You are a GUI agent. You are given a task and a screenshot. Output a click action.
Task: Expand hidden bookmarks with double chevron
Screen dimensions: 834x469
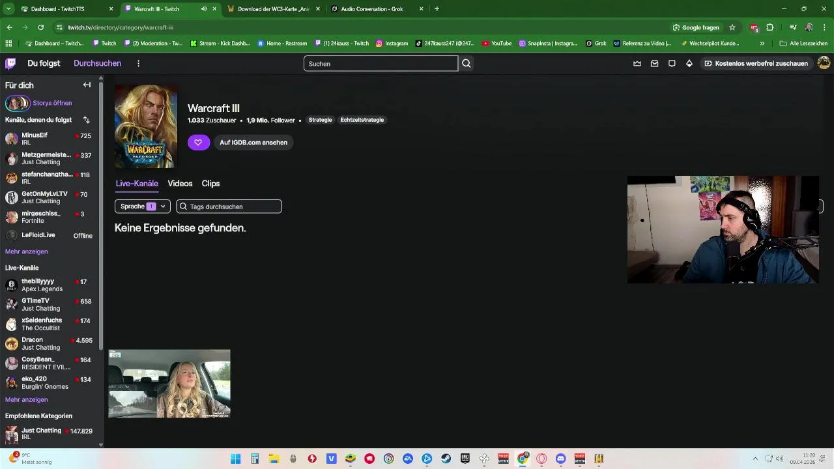tap(762, 43)
